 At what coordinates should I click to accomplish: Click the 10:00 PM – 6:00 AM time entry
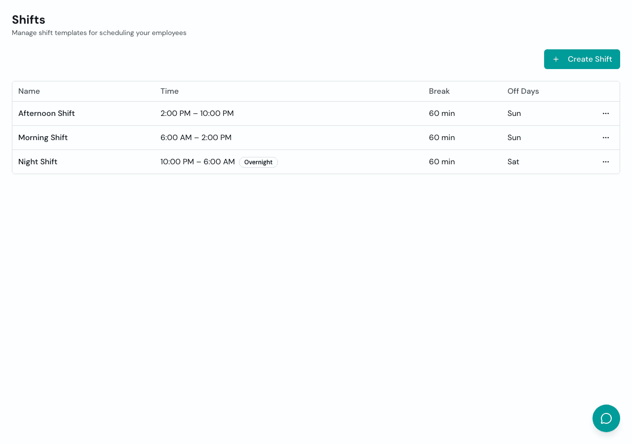197,161
